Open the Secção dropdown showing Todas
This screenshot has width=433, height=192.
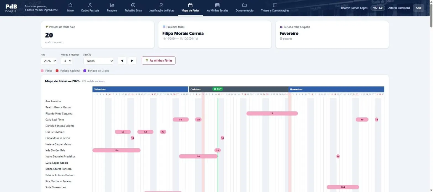pyautogui.click(x=99, y=61)
